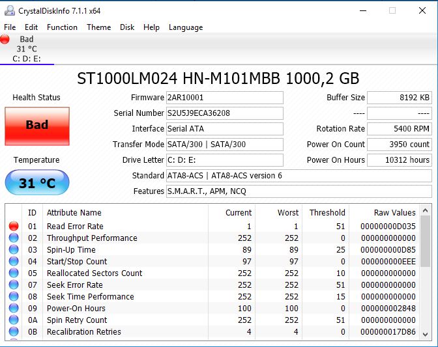Open the Theme menu
Screen dimensions: 438x347
pyautogui.click(x=98, y=27)
